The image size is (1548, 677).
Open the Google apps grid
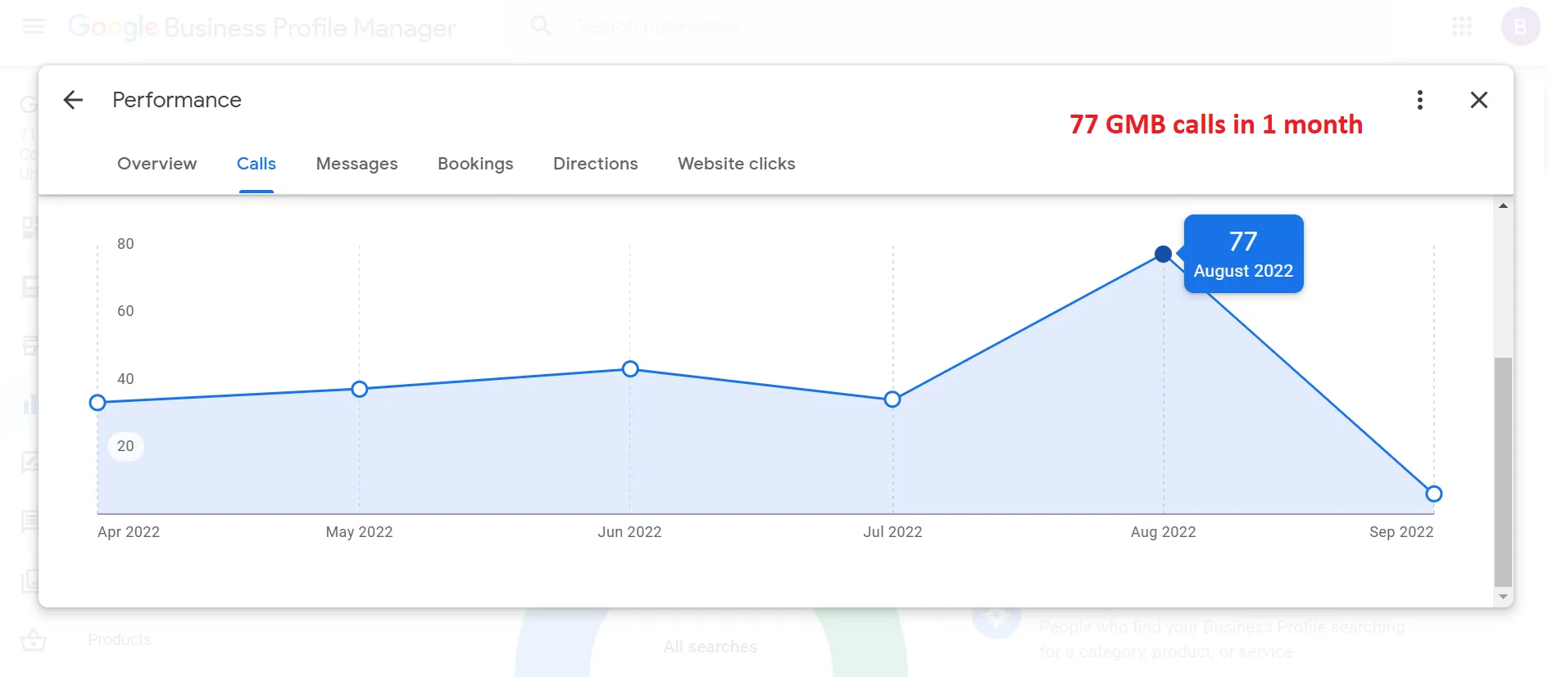click(1462, 26)
